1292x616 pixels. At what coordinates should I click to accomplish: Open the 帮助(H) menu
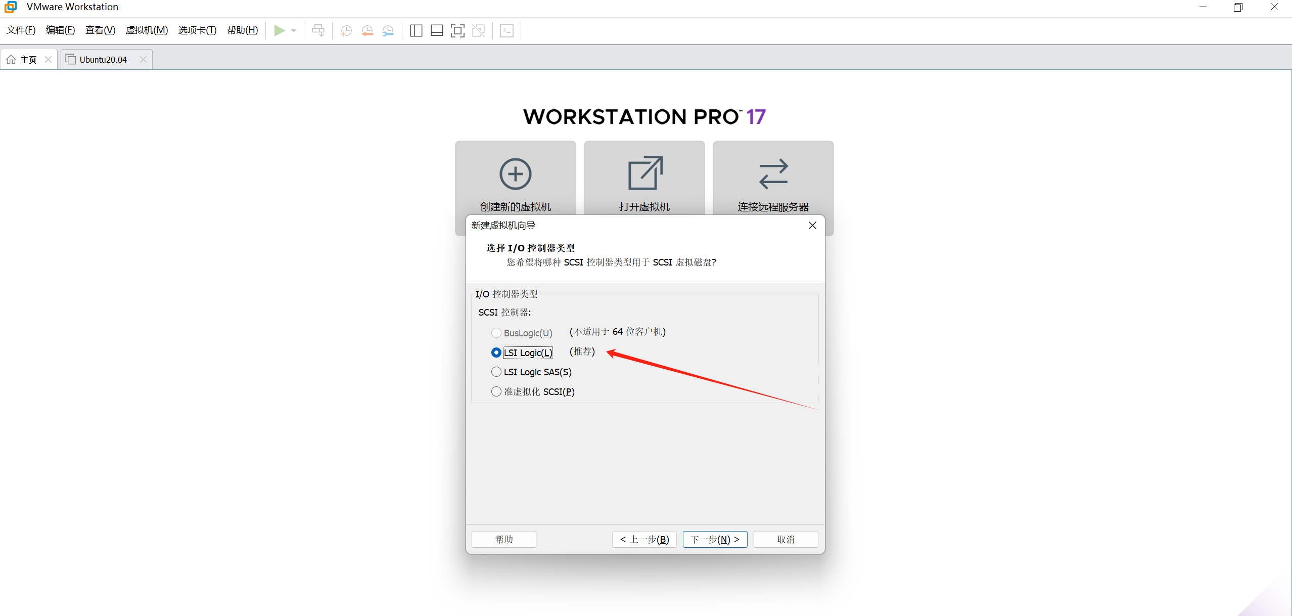pyautogui.click(x=242, y=30)
